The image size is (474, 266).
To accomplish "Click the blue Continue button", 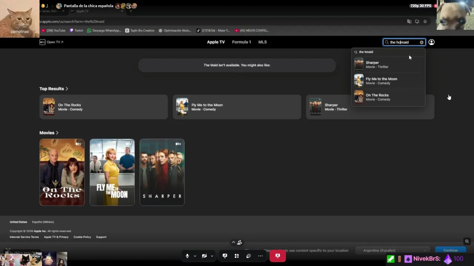I will coord(451,250).
